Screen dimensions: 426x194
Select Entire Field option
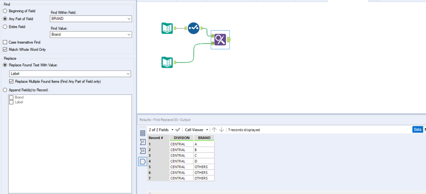coord(5,26)
